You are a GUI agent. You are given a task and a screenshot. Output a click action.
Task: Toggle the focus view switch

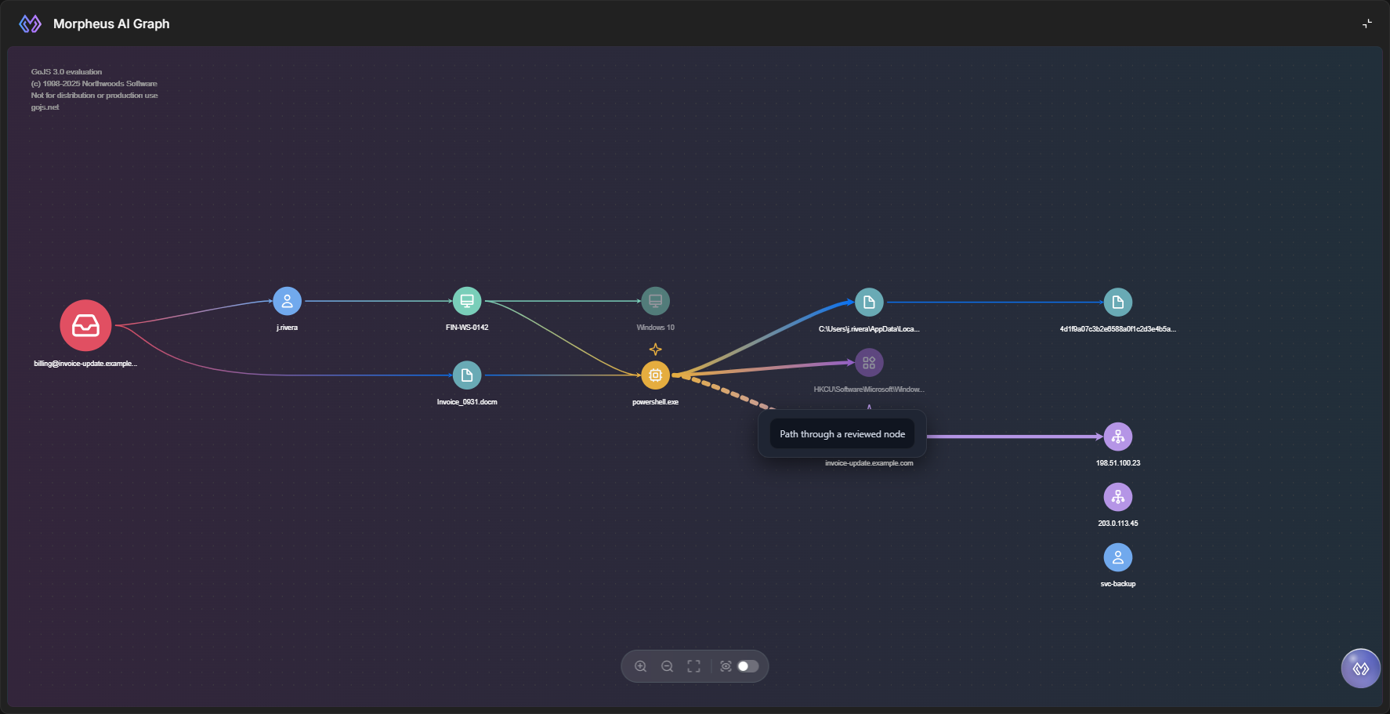coord(748,666)
